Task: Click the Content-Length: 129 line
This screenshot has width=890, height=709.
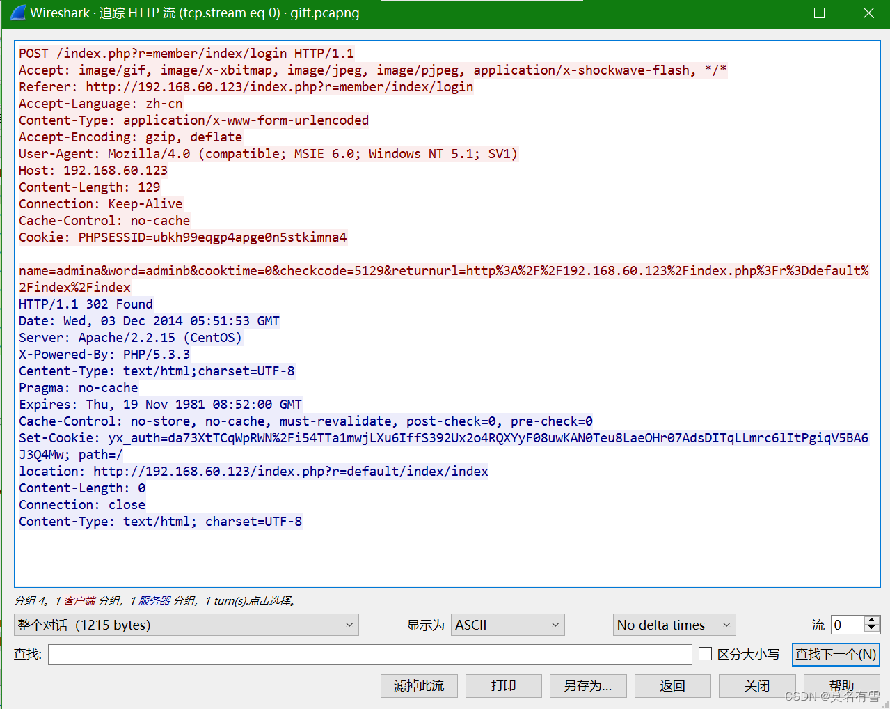Action: tap(89, 187)
